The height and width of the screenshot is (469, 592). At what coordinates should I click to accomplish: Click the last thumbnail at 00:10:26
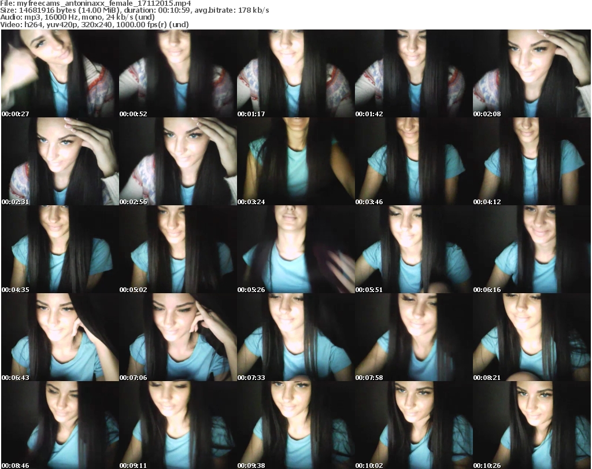pos(532,425)
